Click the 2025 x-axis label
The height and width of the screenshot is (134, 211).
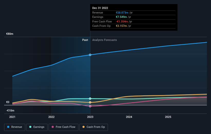[x=168, y=117]
